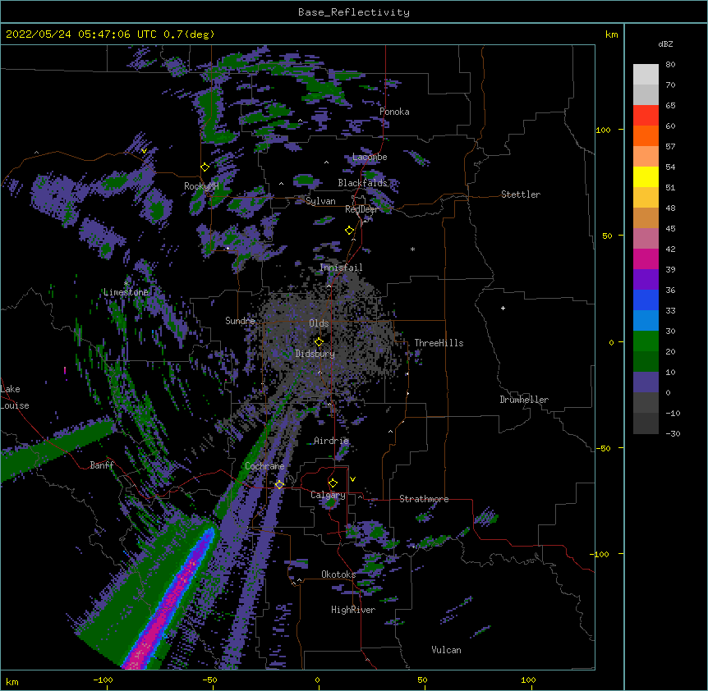Screen dimensions: 708x691
Task: Select the HighRiver label
Action: tap(353, 610)
